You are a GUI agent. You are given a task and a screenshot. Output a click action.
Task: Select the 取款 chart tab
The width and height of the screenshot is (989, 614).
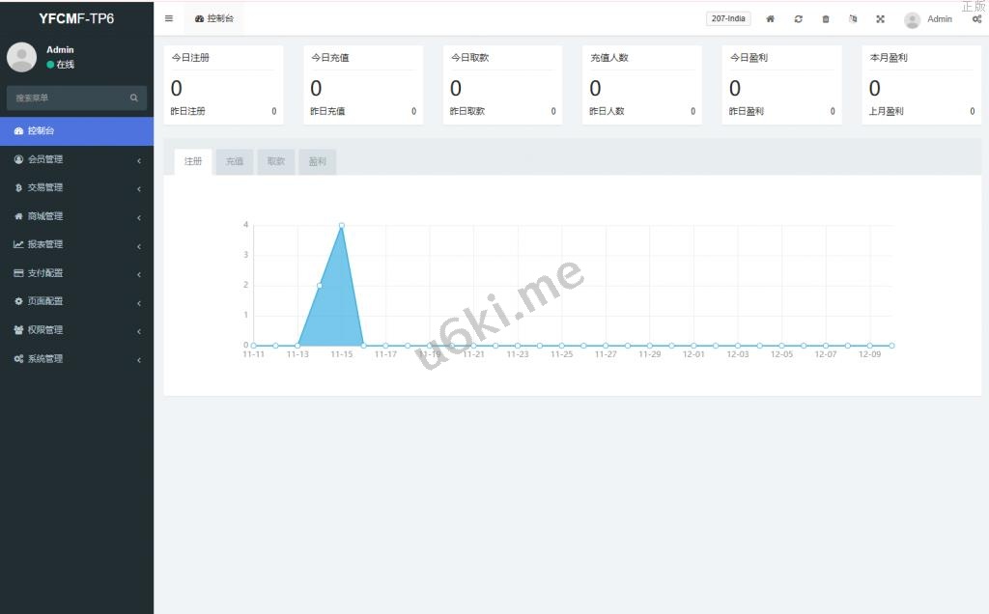tap(276, 162)
